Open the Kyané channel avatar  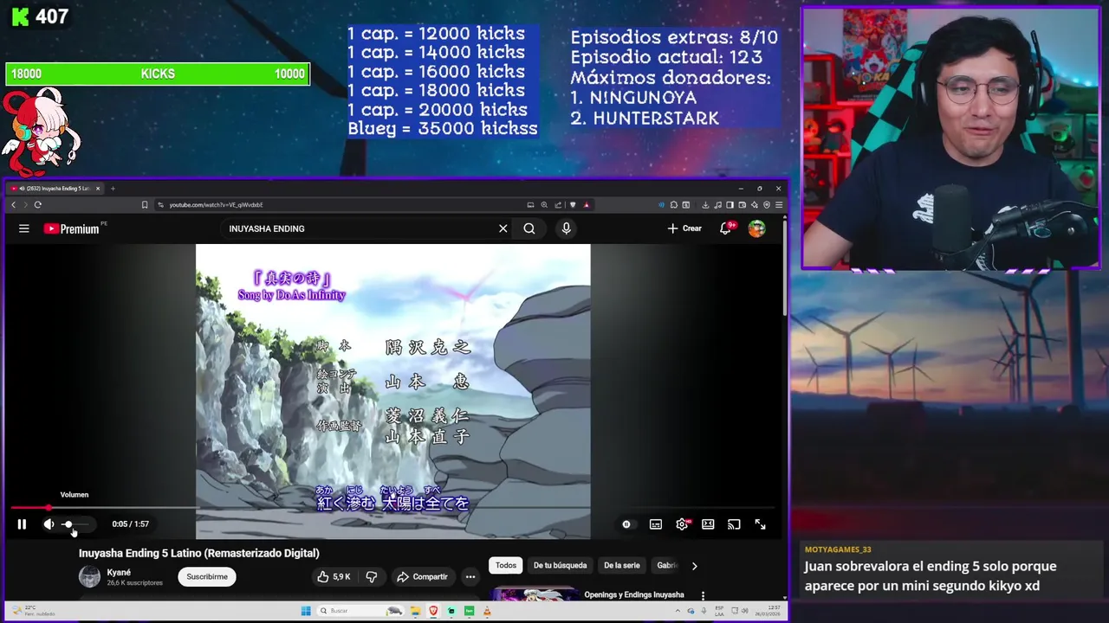[x=89, y=576]
